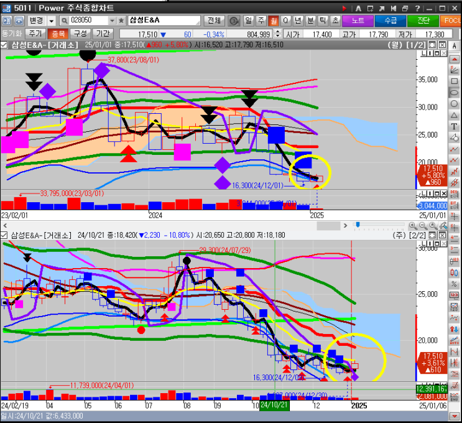The height and width of the screenshot is (423, 462).
Task: Click the stock code input field 028050
Action: click(x=88, y=21)
